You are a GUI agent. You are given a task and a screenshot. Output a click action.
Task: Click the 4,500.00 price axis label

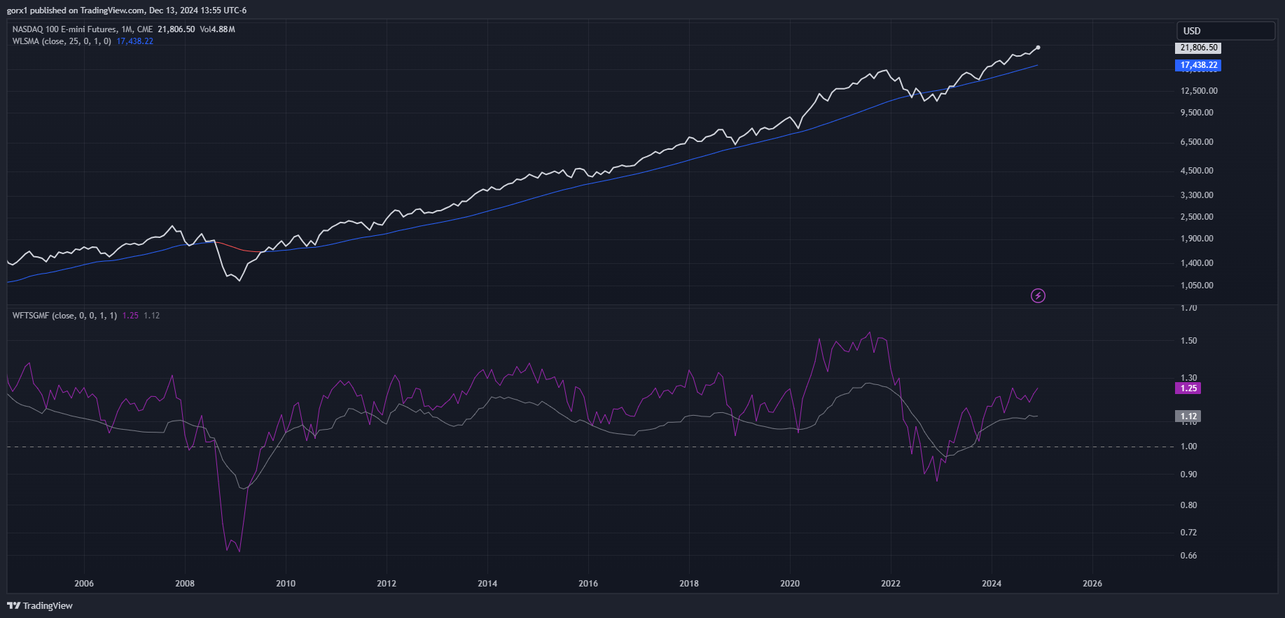(x=1197, y=171)
